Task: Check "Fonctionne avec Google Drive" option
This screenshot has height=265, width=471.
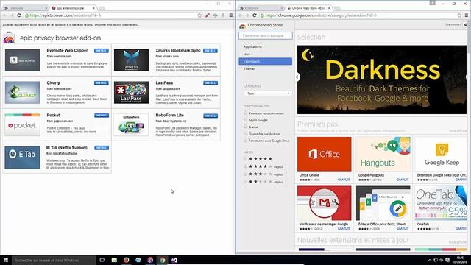Action: tap(245, 141)
